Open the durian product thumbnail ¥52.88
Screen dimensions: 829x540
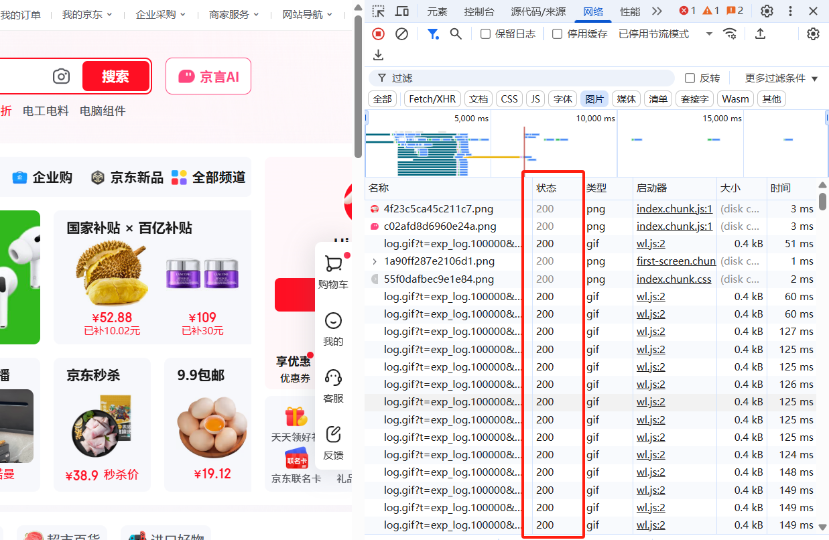[111, 274]
